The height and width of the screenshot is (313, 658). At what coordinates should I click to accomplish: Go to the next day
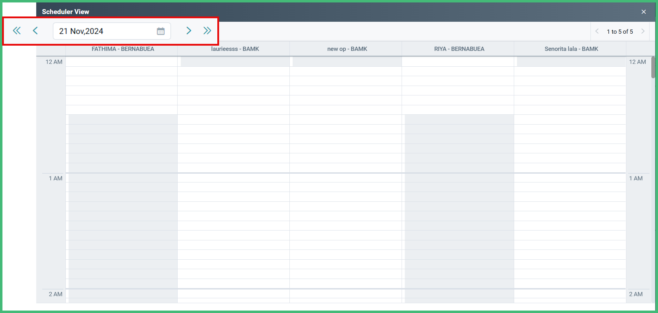[x=189, y=31]
